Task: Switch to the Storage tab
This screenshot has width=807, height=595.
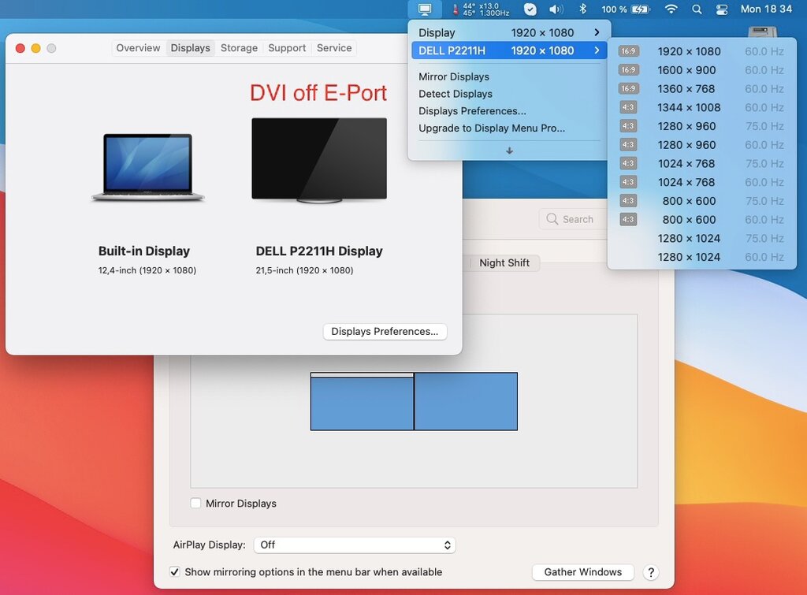Action: point(239,48)
